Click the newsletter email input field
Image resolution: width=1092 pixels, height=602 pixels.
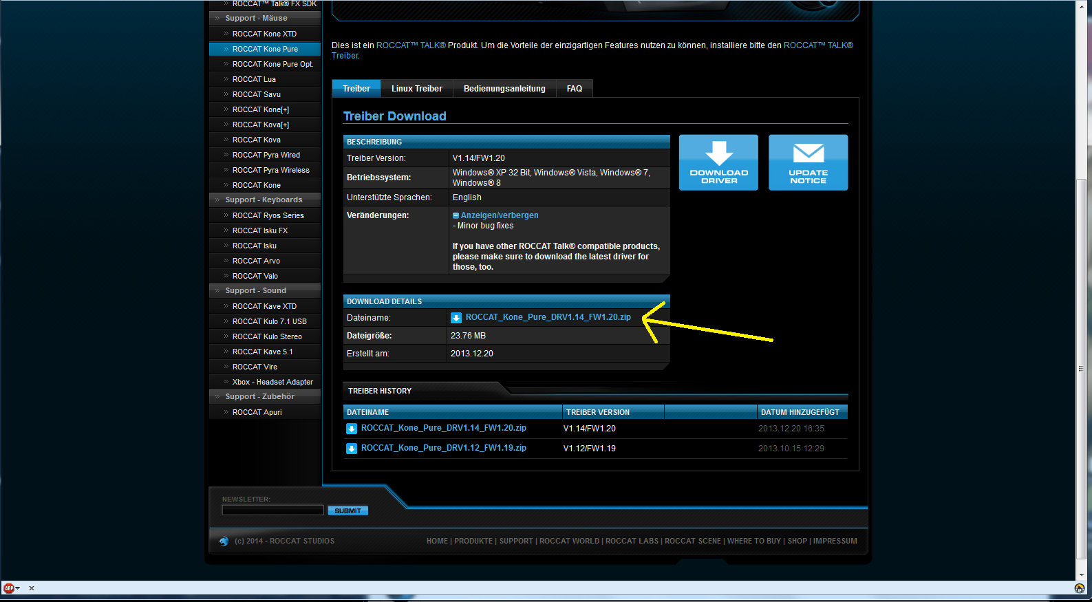(x=272, y=510)
